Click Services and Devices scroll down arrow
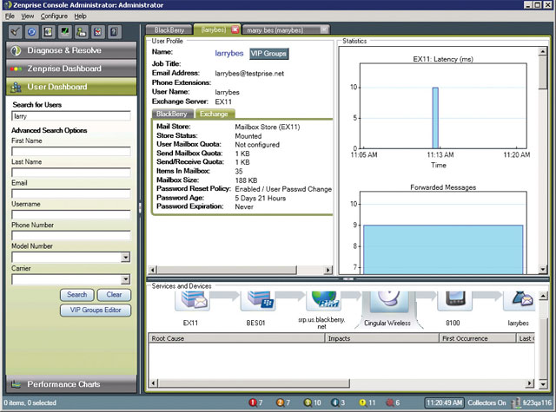556x412 pixels. (543, 383)
